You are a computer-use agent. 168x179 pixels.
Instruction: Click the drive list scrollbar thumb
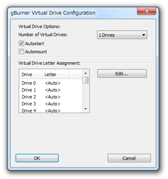86,80
